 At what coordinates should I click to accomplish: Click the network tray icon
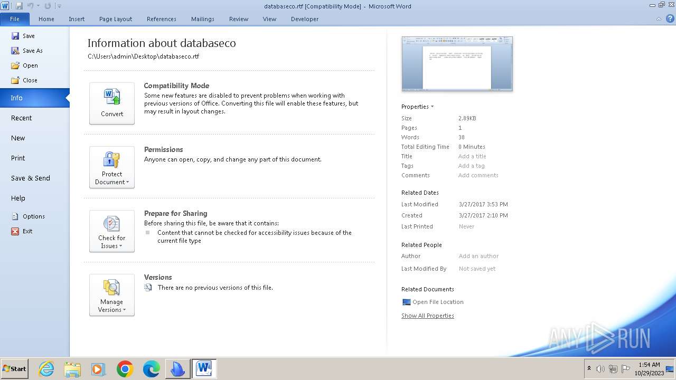[613, 369]
